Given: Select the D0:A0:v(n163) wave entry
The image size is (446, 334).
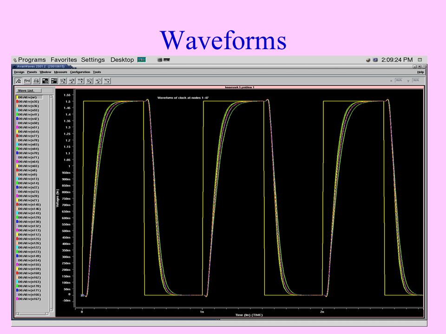Looking at the screenshot, I should [x=29, y=282].
